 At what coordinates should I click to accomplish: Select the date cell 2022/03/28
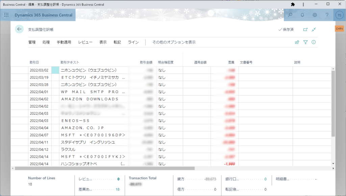coord(39,85)
